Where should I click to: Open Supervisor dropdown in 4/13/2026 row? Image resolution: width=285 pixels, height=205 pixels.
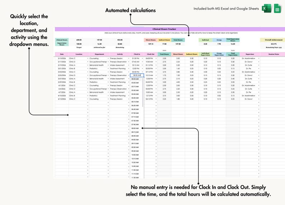(259, 99)
